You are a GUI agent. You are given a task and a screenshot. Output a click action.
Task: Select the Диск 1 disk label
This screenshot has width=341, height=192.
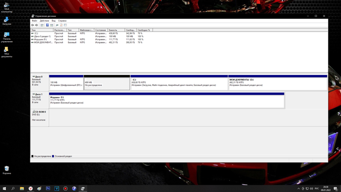[x=40, y=100]
